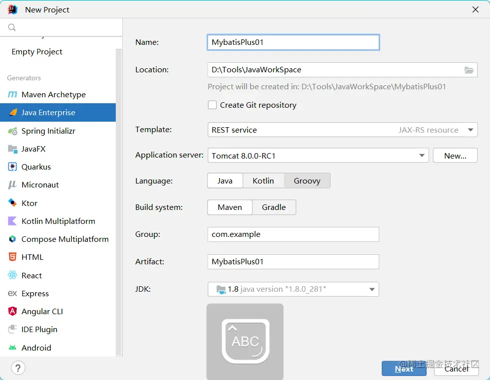Screen dimensions: 490x380
Task: Click the Android robot icon
Action: coord(12,348)
